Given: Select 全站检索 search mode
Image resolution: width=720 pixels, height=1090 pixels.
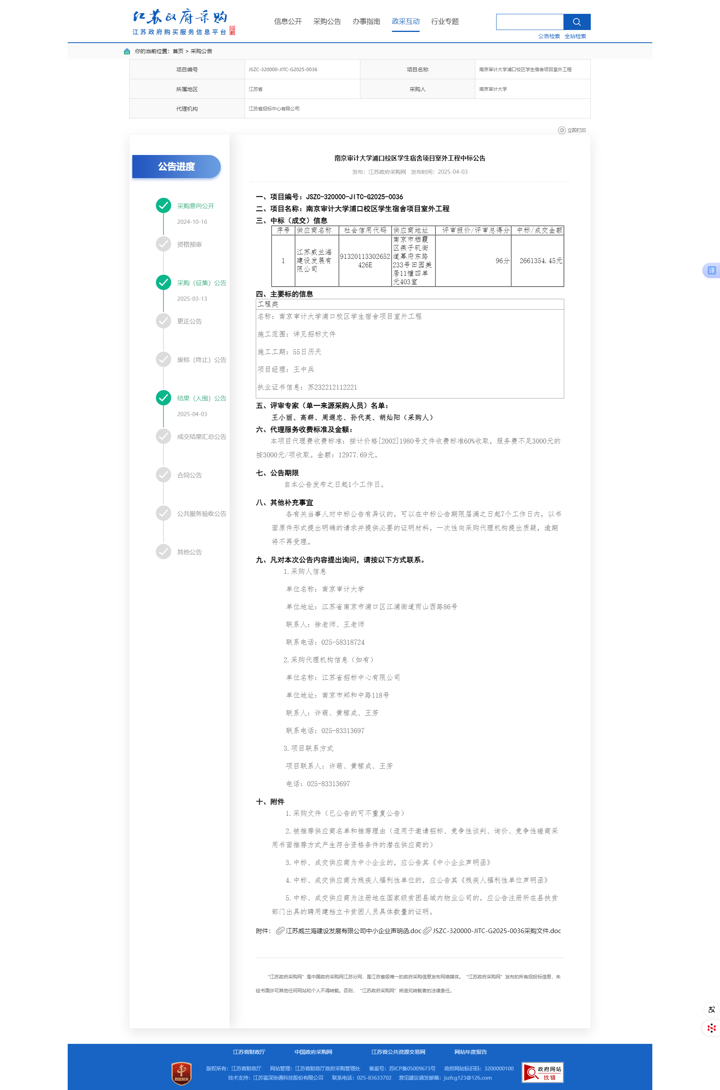Looking at the screenshot, I should [575, 36].
